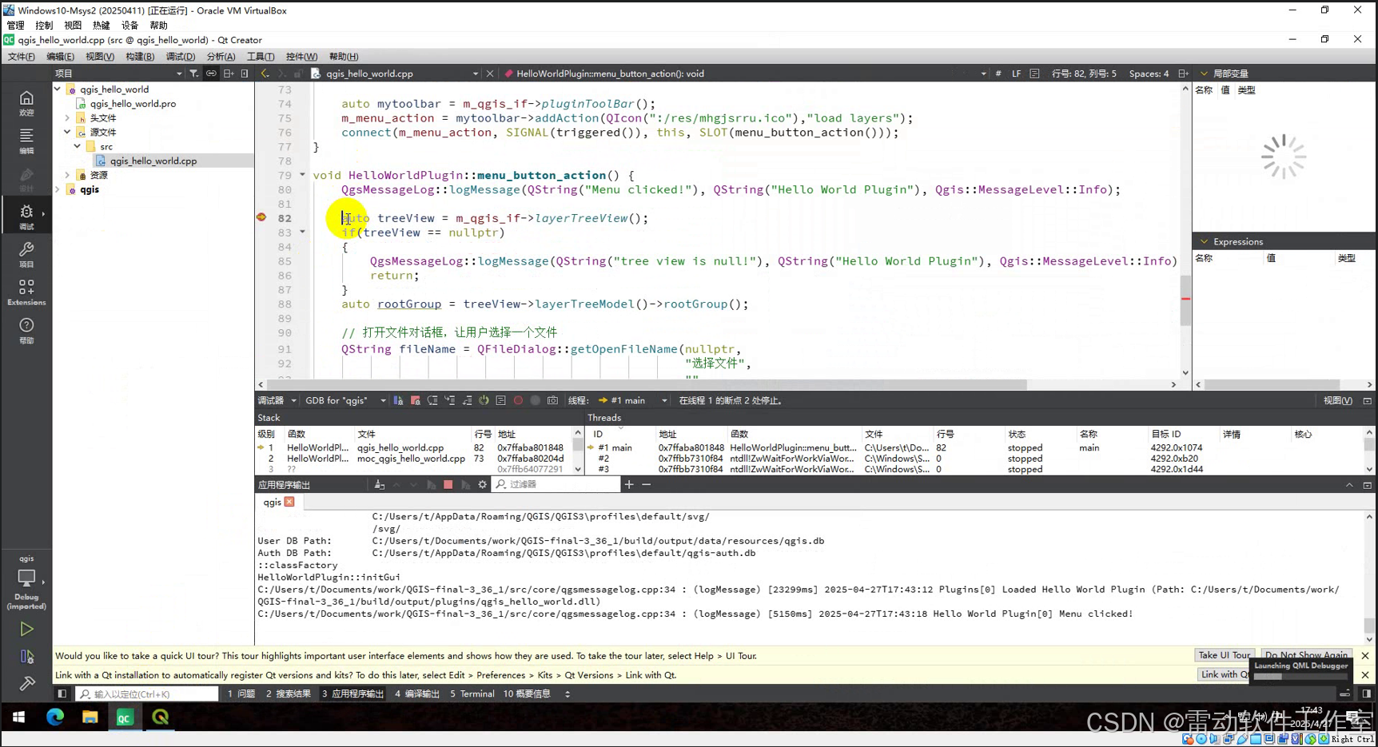Open the 工具(T) menu

(261, 57)
